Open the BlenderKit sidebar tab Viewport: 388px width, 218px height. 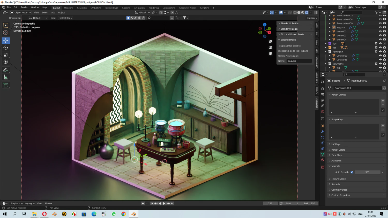point(317,103)
